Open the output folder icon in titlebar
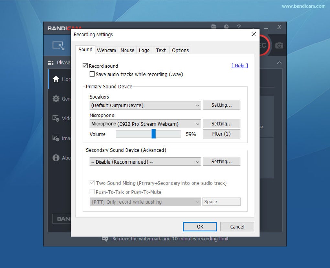 pos(214,27)
